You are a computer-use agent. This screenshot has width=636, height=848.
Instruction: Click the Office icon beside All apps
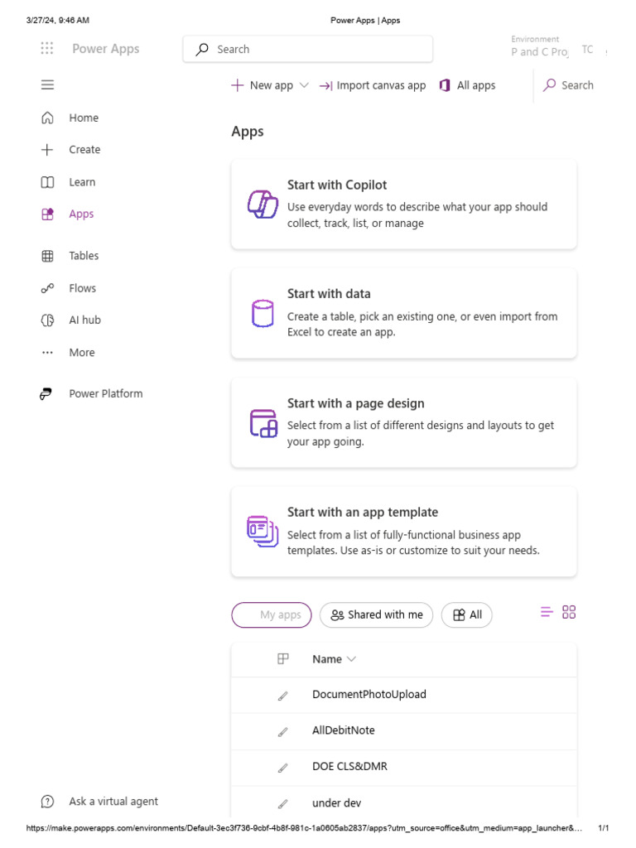445,85
